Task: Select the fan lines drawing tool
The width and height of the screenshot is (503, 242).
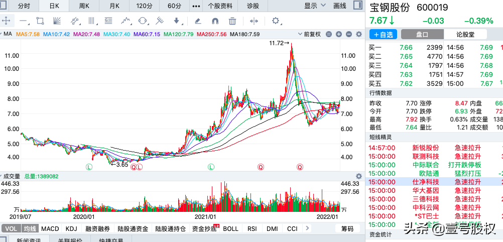Action: 57,21
